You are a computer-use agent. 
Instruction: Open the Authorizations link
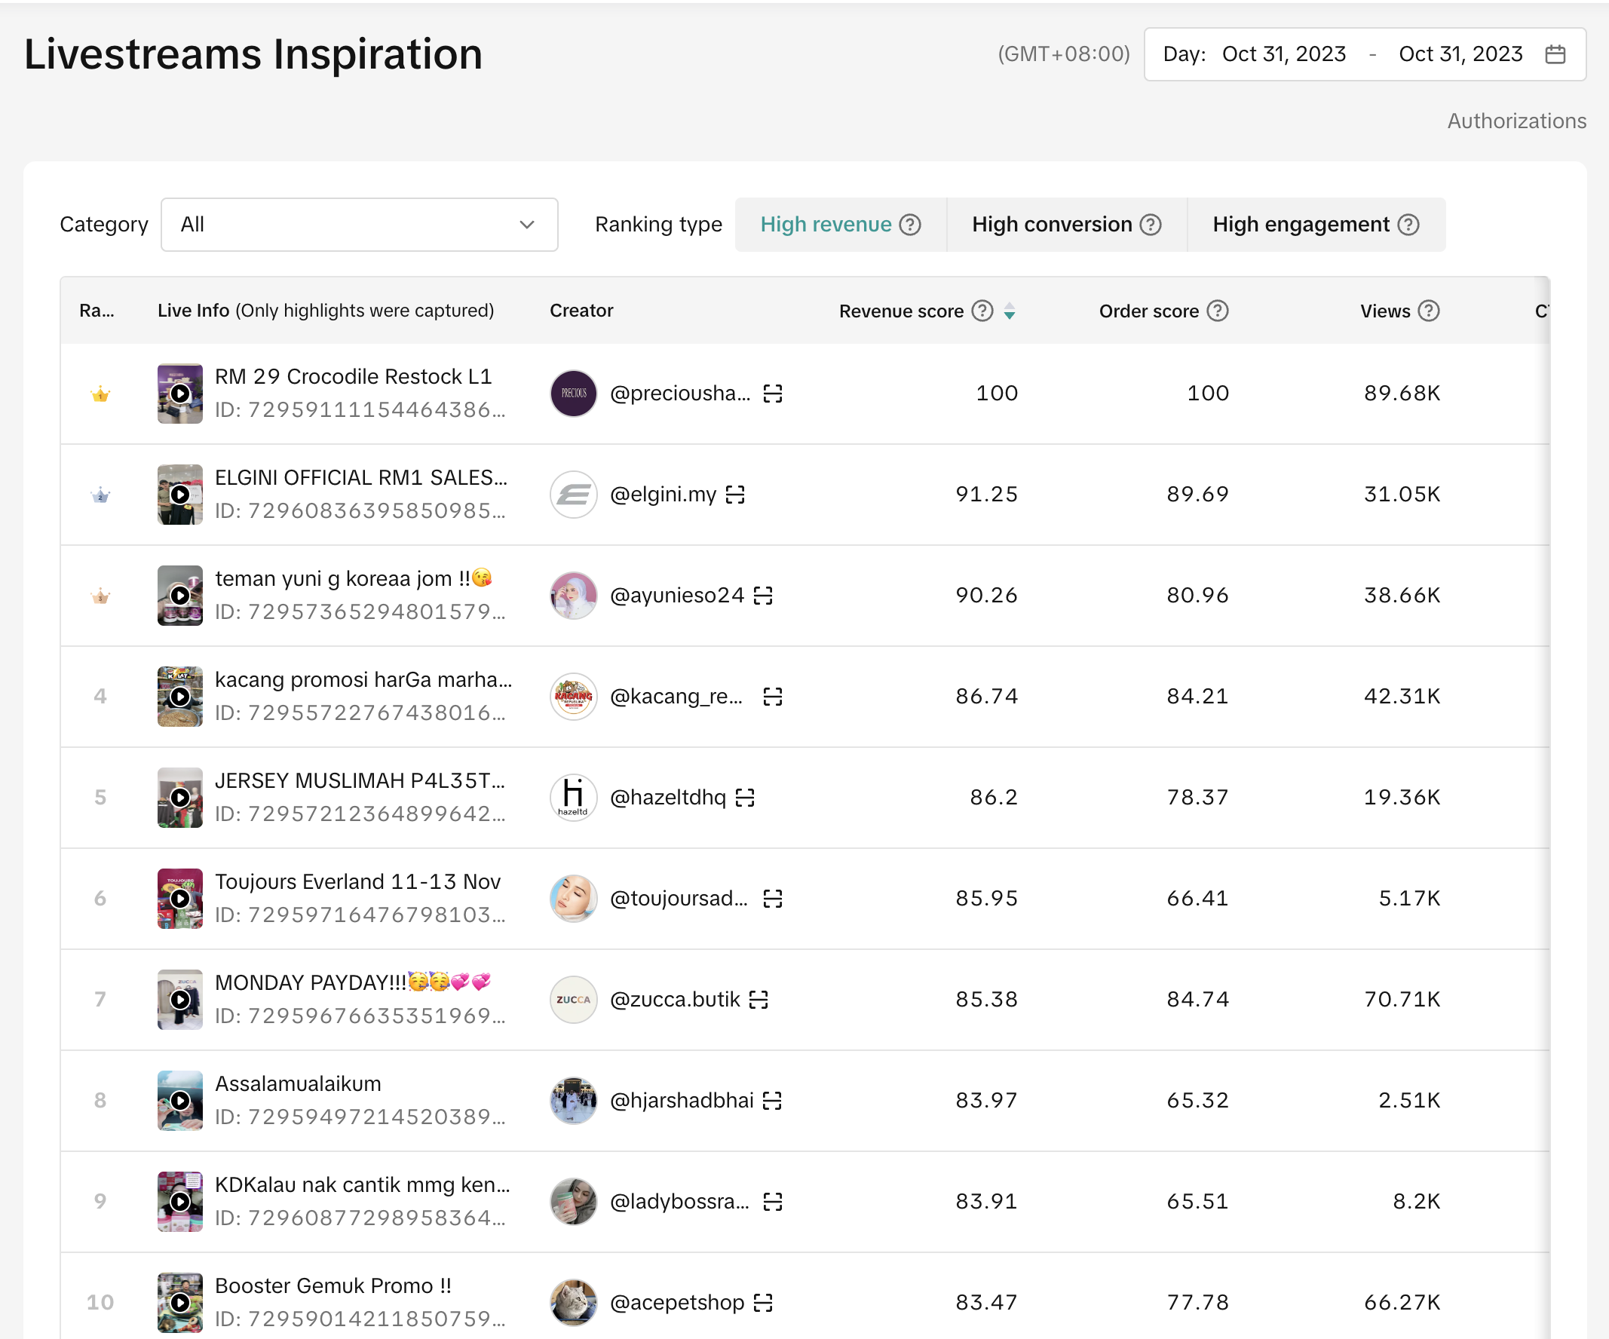(1516, 121)
